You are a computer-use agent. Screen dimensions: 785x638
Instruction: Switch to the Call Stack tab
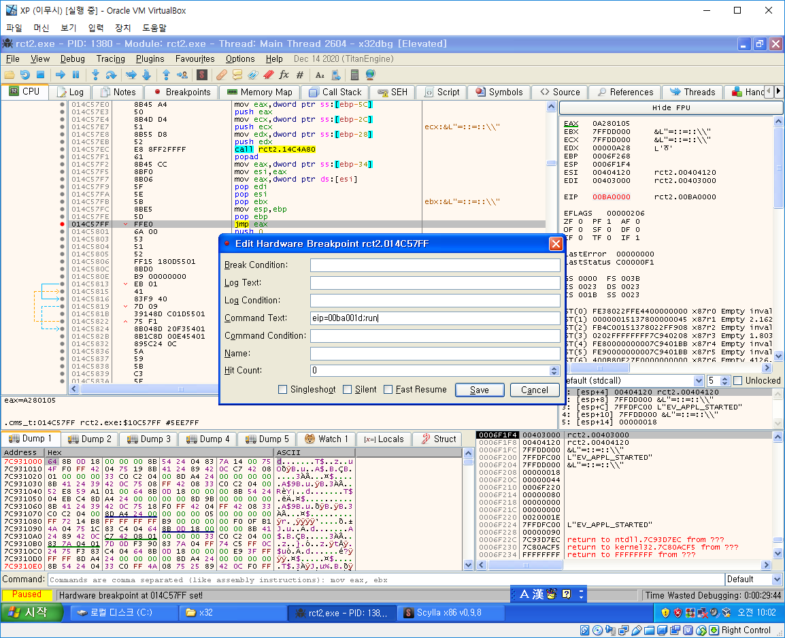pyautogui.click(x=335, y=92)
